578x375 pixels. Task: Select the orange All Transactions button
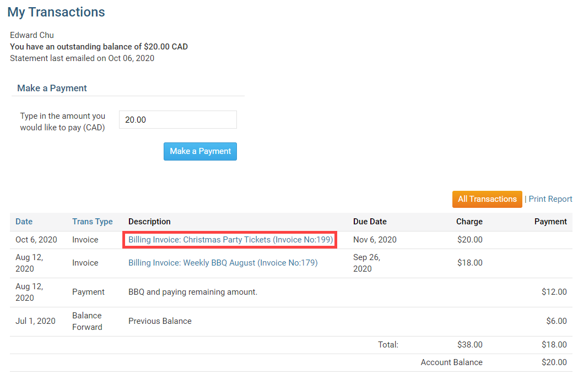click(x=487, y=199)
